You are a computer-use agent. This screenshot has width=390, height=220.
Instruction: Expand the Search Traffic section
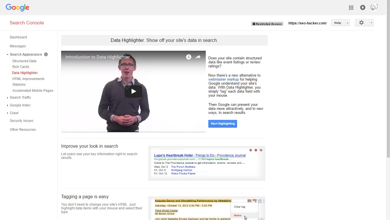[20, 98]
